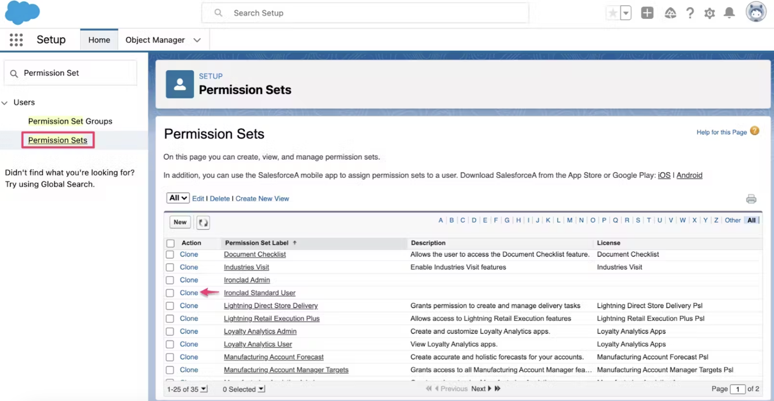Screen dimensions: 774x401
Task: Filter the list by Other
Action: (733, 220)
